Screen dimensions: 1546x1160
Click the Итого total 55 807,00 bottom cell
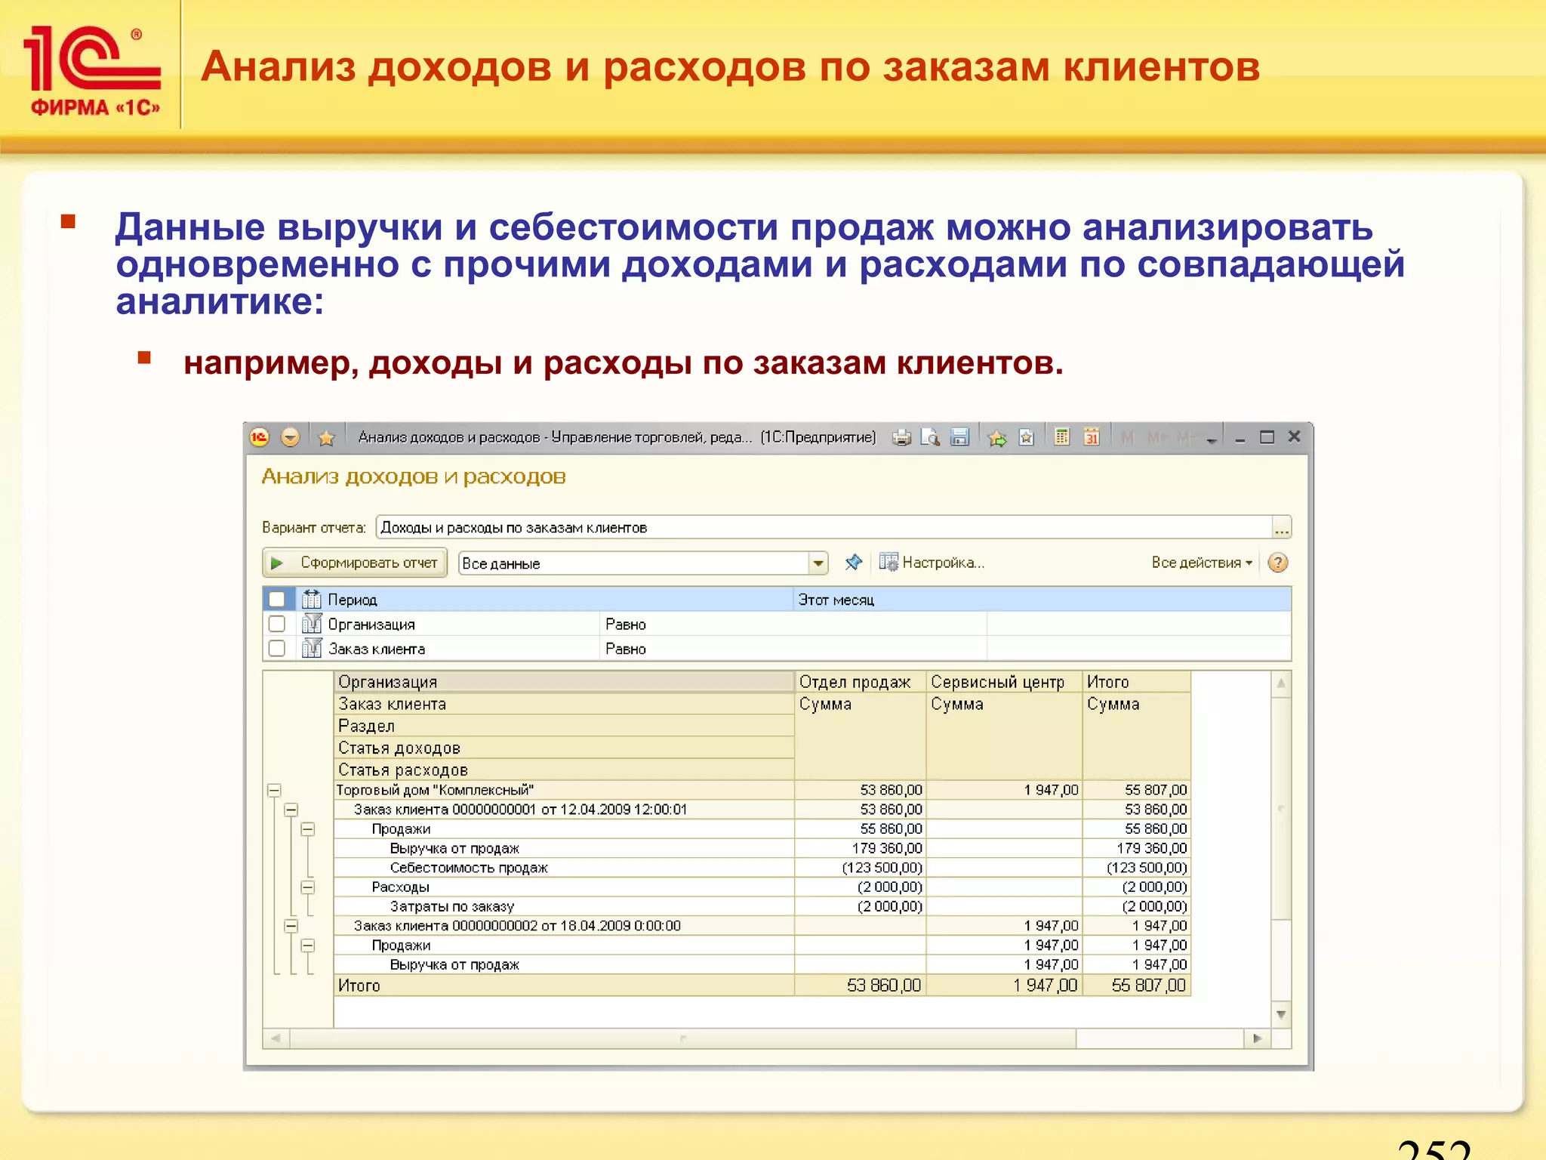click(1136, 986)
